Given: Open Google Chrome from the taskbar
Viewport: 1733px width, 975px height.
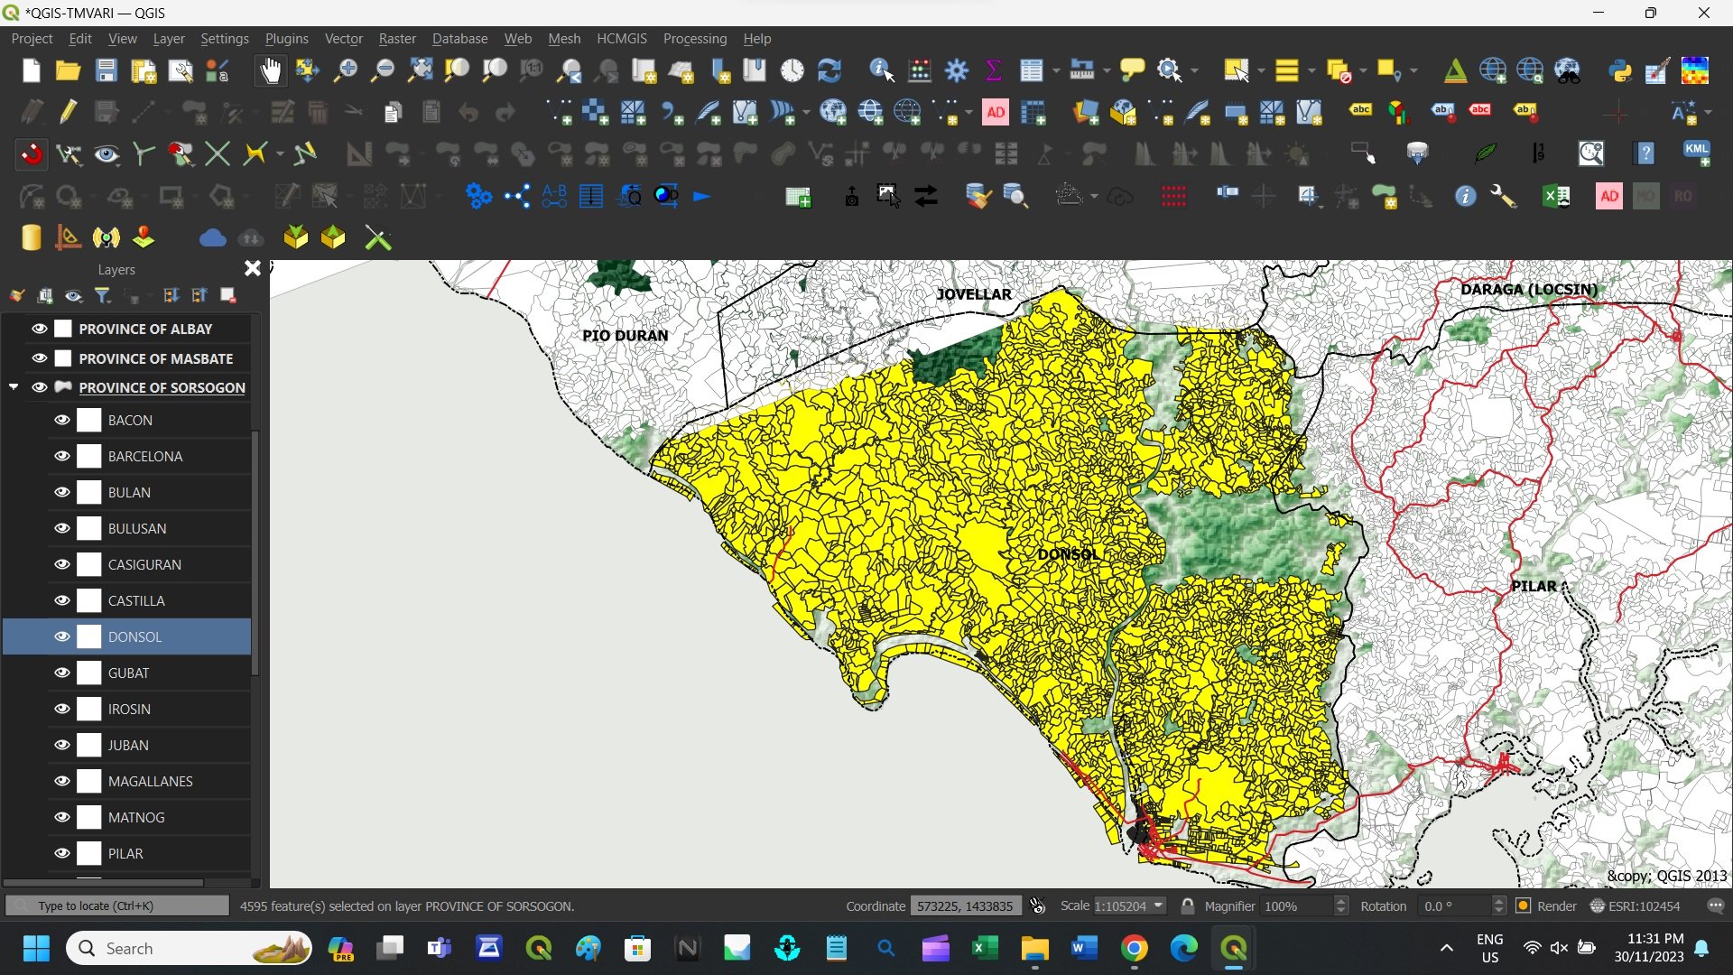Looking at the screenshot, I should point(1135,948).
